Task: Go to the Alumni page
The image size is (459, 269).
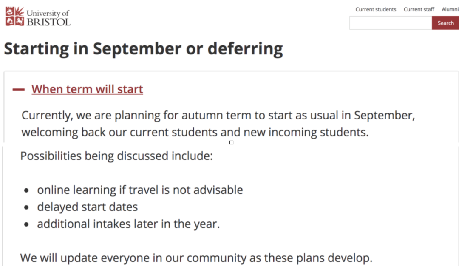Action: tap(450, 9)
